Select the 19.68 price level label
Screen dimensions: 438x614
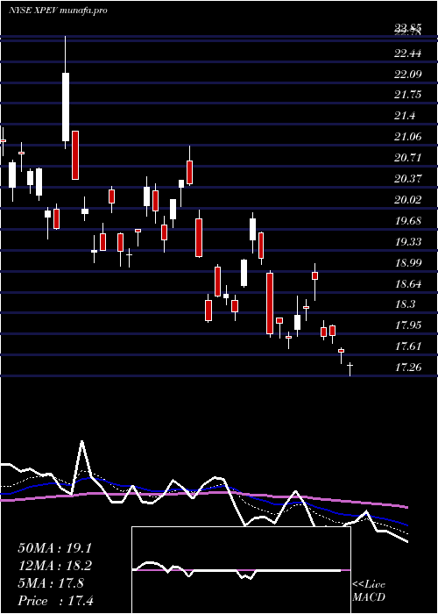point(408,220)
